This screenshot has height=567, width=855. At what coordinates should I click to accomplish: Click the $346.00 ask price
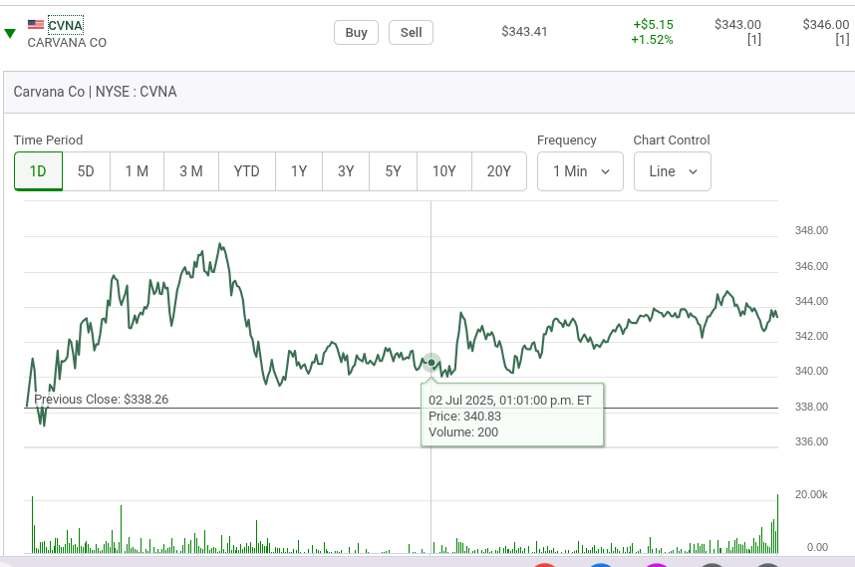(x=826, y=25)
